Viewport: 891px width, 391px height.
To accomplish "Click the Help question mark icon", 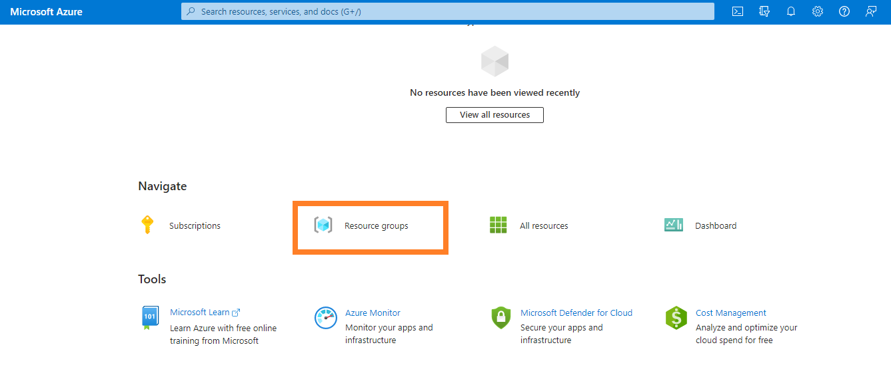I will pyautogui.click(x=844, y=11).
